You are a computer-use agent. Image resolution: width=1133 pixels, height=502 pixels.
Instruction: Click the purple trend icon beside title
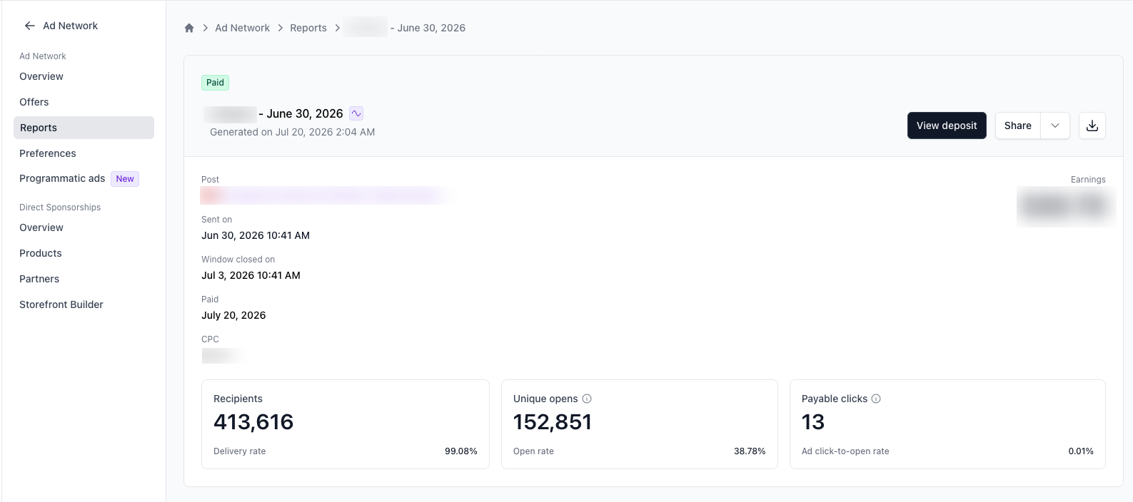pos(356,113)
